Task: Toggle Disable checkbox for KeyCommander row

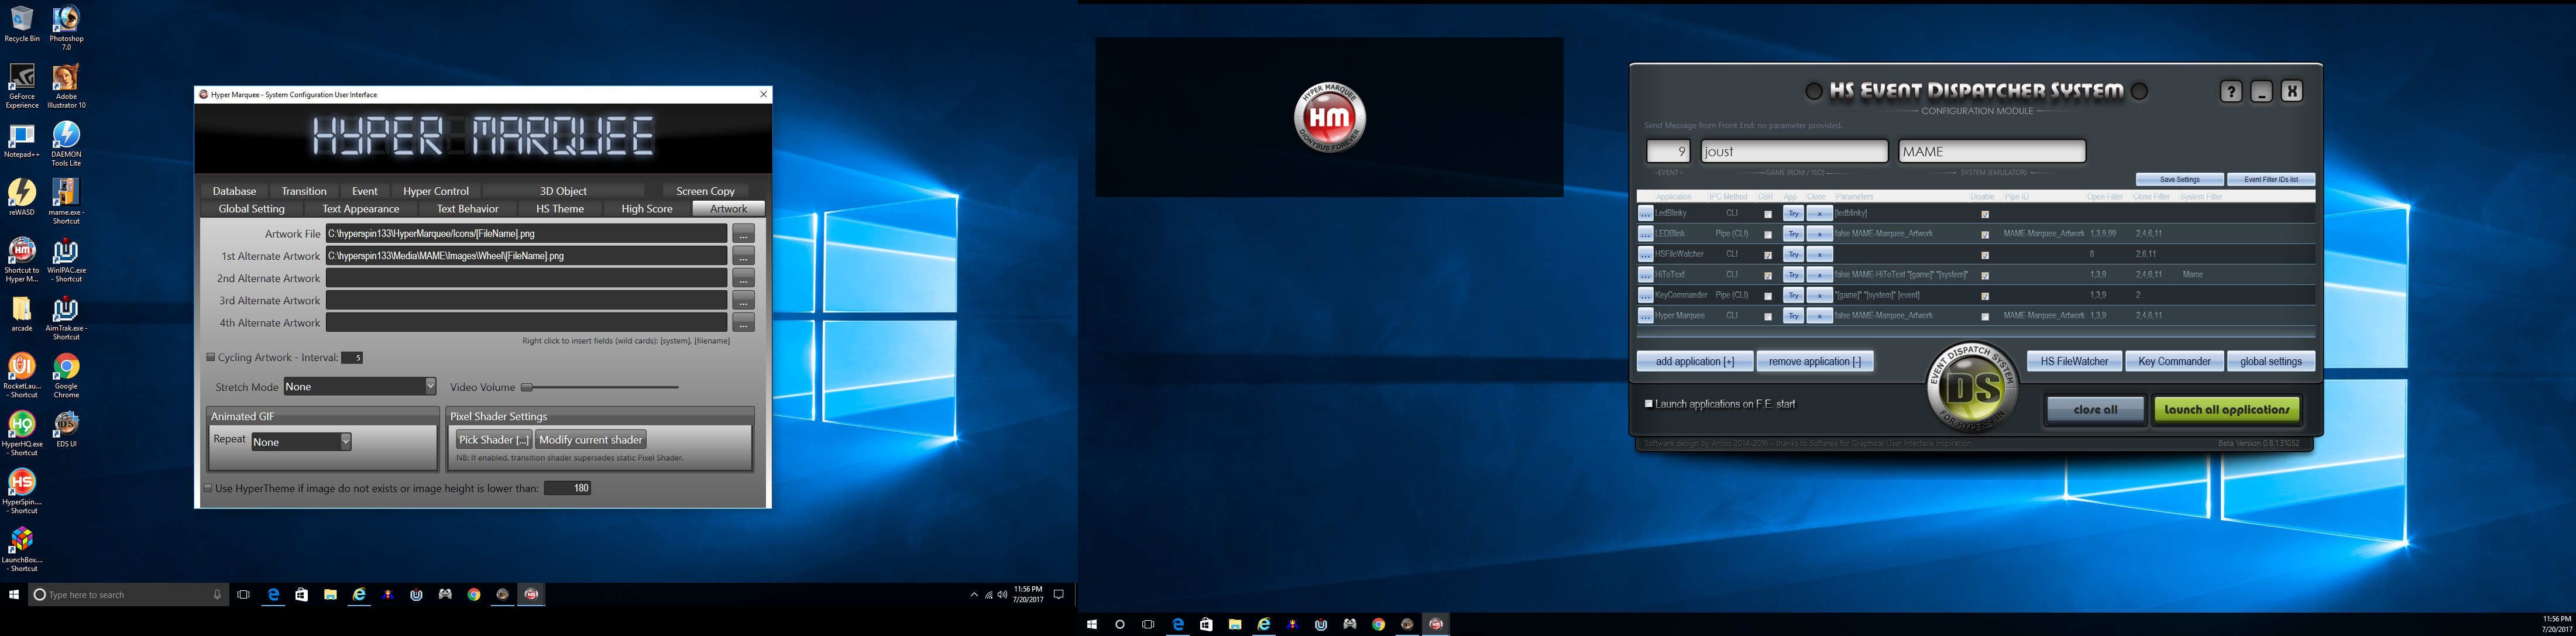Action: click(1985, 296)
